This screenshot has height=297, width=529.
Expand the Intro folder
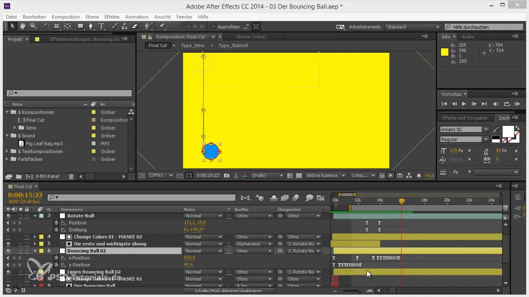click(x=15, y=128)
